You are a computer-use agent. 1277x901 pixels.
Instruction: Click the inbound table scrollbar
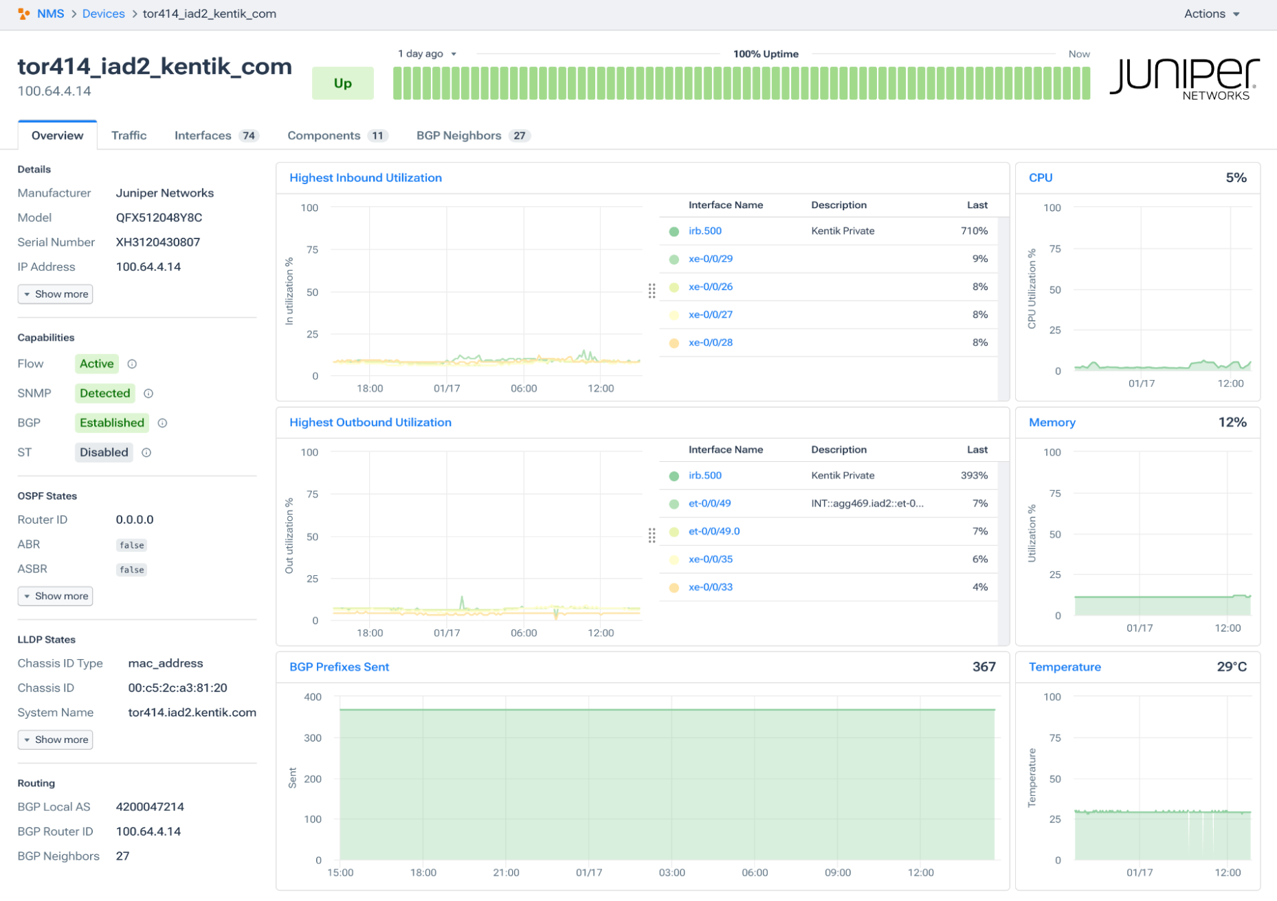(1003, 308)
